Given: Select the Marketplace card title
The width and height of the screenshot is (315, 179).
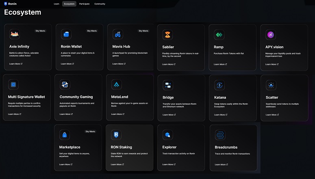Looking at the screenshot, I should (x=70, y=147).
